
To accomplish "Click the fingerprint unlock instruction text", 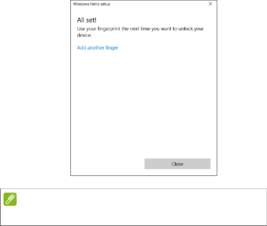I will pyautogui.click(x=140, y=32).
